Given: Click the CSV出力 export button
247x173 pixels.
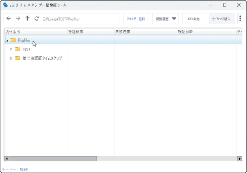Looking at the screenshot, I should [x=194, y=19].
